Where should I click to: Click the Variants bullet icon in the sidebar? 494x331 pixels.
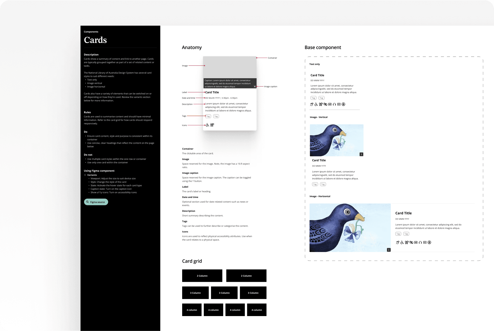(85, 175)
